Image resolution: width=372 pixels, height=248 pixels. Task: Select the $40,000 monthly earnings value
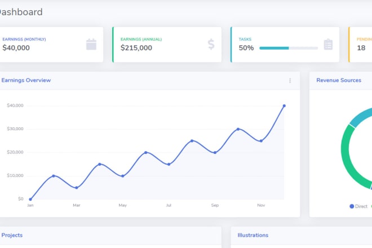(x=16, y=48)
